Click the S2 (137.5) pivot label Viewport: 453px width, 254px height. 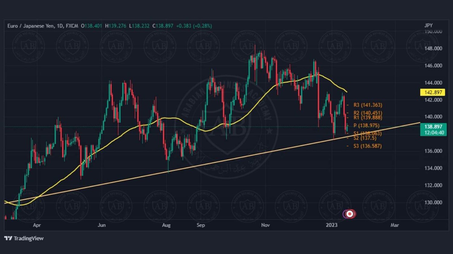(365, 138)
